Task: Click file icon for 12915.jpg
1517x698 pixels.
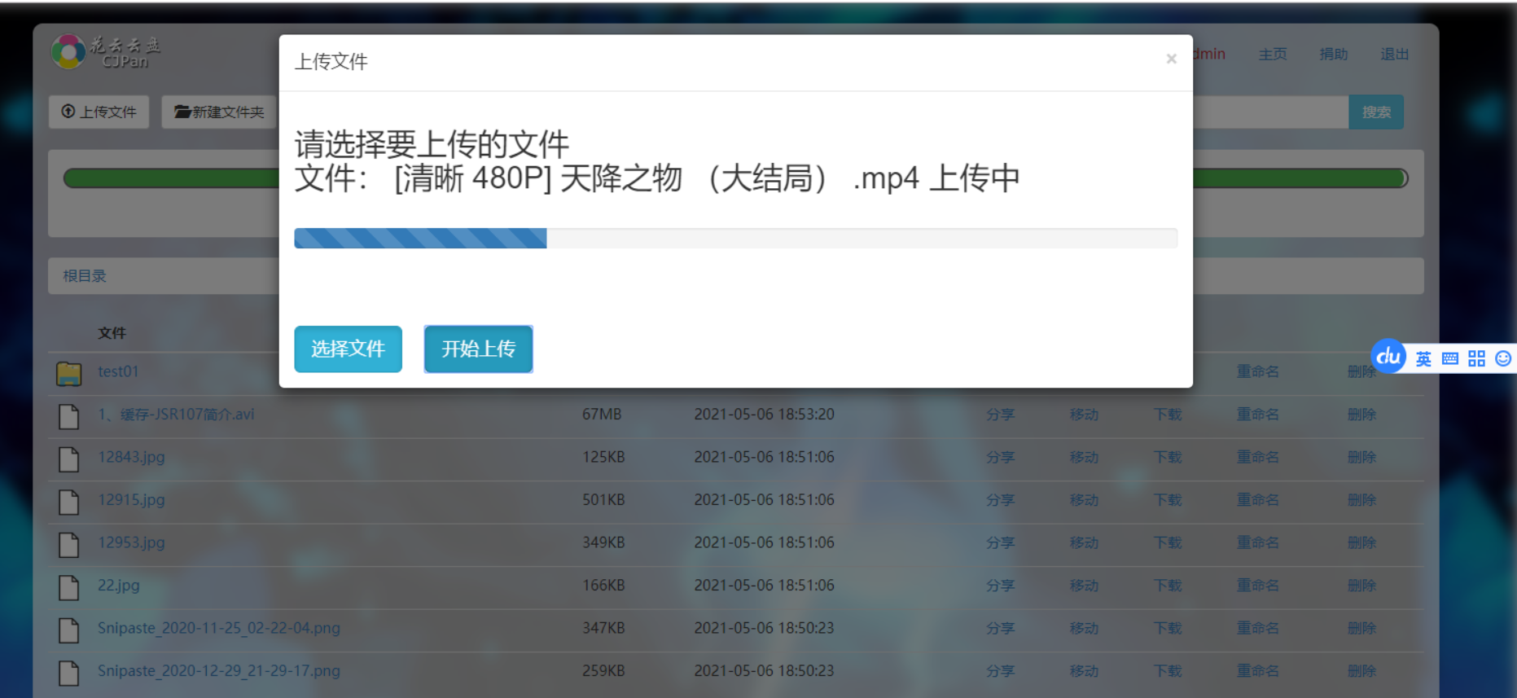Action: (x=69, y=503)
